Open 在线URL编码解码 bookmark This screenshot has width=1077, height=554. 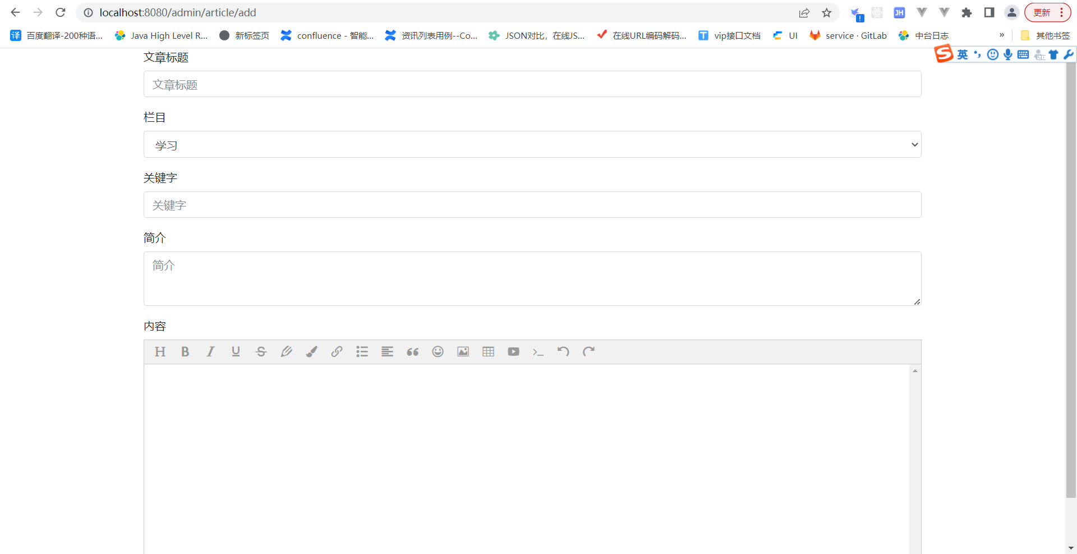[642, 35]
